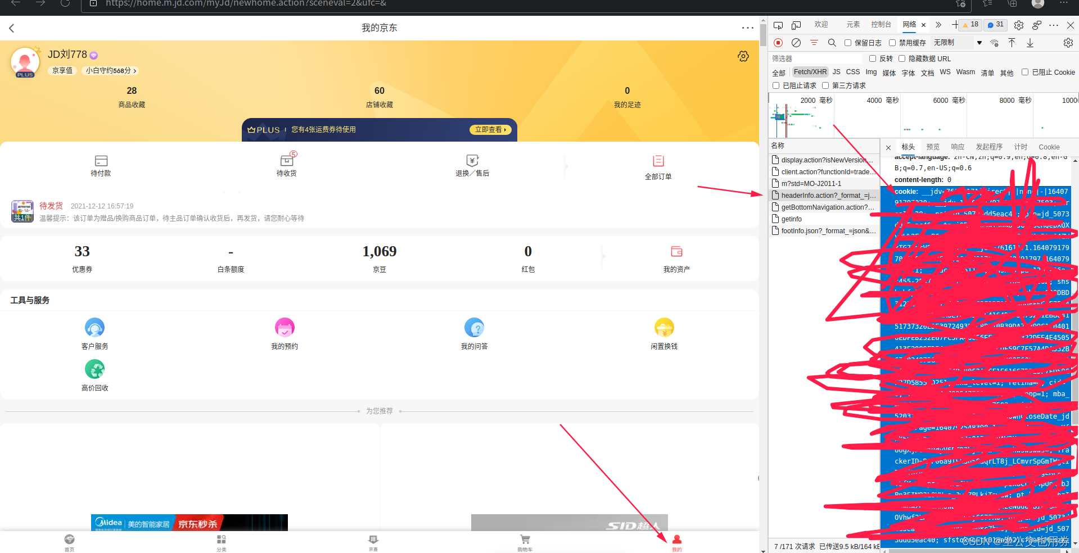
Task: Filter requests by Img type
Action: click(x=871, y=72)
